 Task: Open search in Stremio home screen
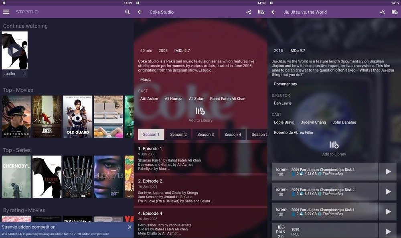127,12
